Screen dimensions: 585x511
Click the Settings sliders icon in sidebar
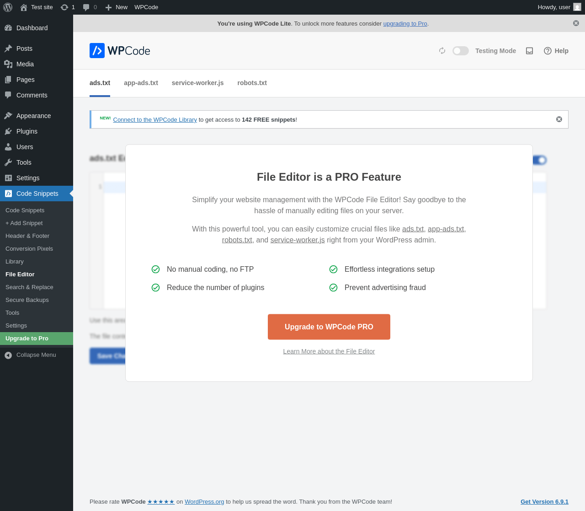[x=8, y=178]
